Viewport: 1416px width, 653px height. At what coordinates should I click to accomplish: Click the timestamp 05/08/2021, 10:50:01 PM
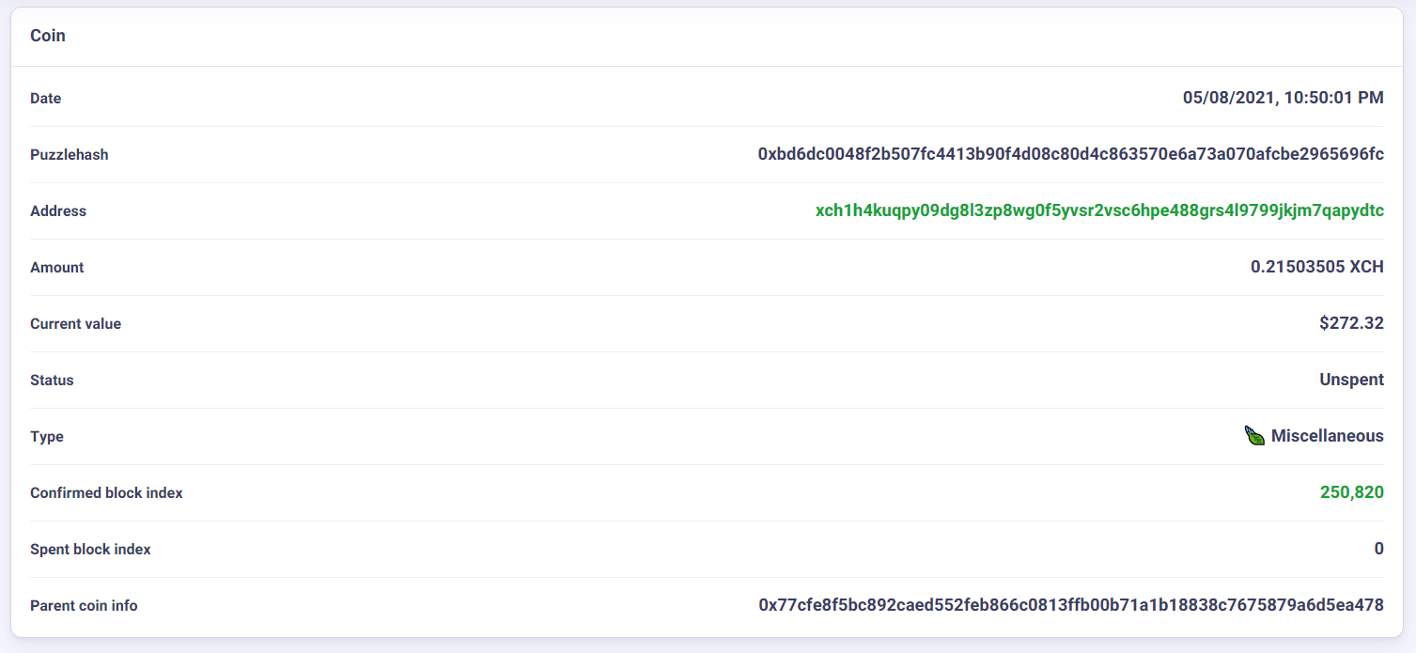click(x=1283, y=98)
